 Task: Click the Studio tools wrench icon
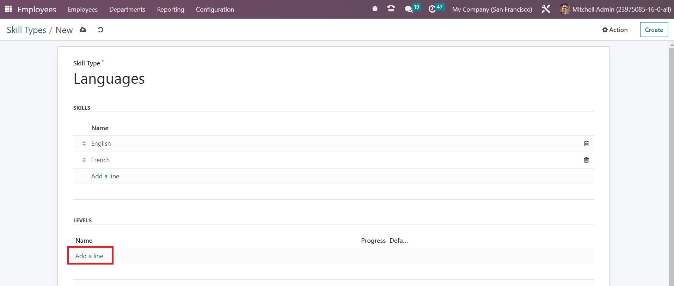click(546, 9)
